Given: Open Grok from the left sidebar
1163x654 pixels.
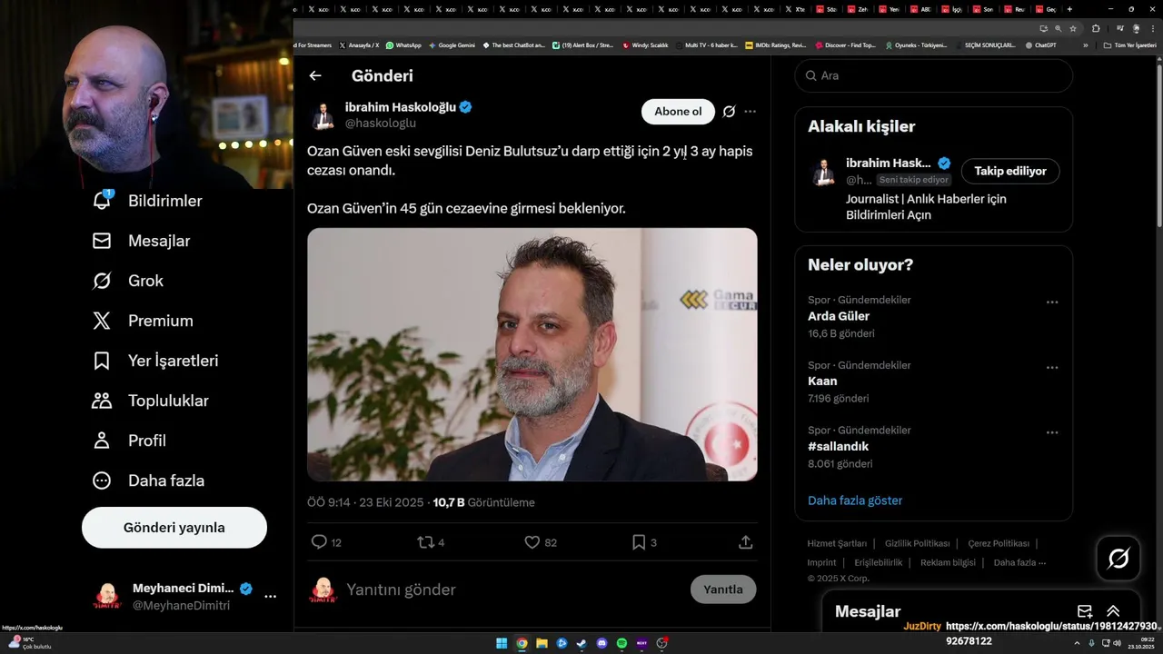Looking at the screenshot, I should pyautogui.click(x=128, y=281).
